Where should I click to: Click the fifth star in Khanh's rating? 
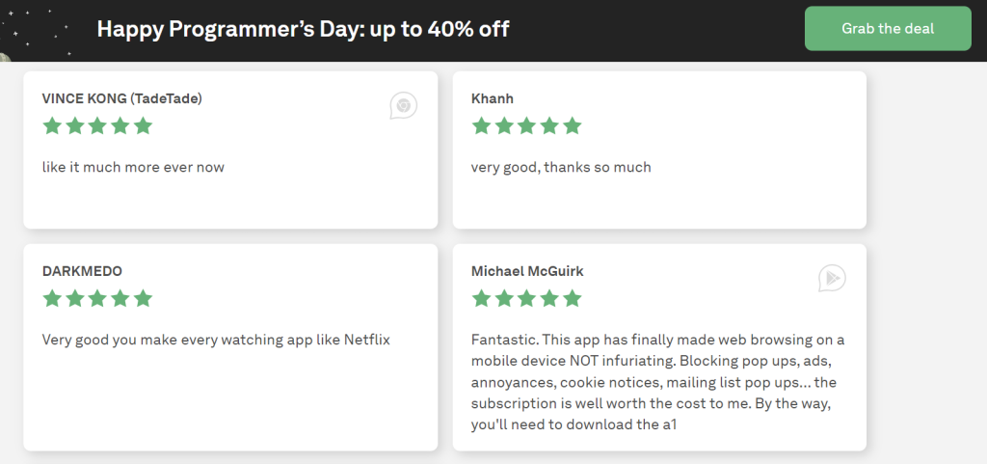[573, 126]
